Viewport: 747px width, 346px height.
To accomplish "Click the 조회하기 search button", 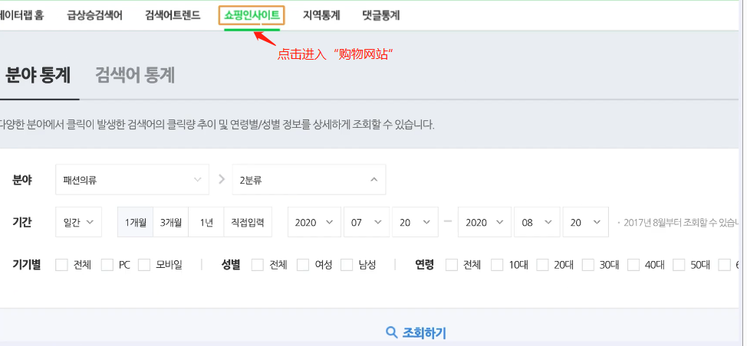I will click(x=416, y=332).
